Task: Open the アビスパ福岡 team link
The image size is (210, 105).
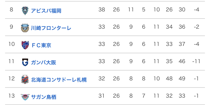Action: click(46, 11)
